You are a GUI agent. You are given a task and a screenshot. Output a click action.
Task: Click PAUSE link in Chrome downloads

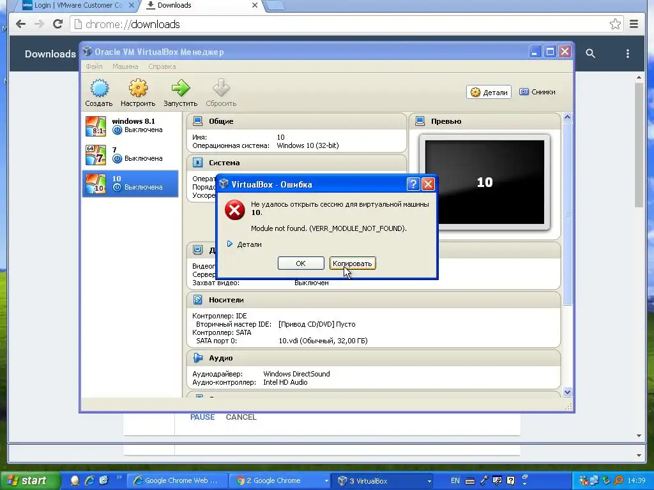click(202, 417)
